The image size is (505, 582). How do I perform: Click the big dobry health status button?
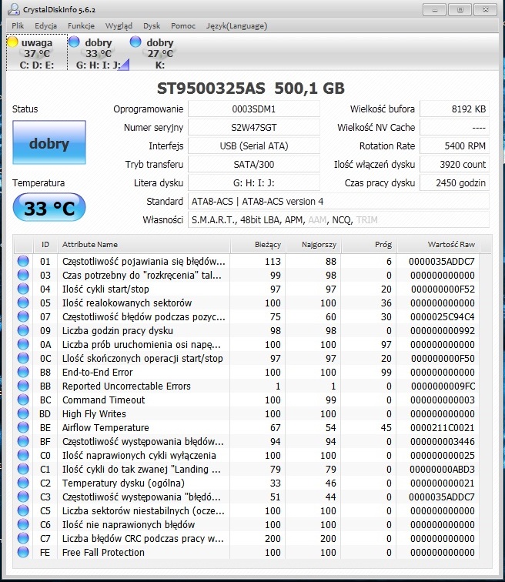coord(49,142)
